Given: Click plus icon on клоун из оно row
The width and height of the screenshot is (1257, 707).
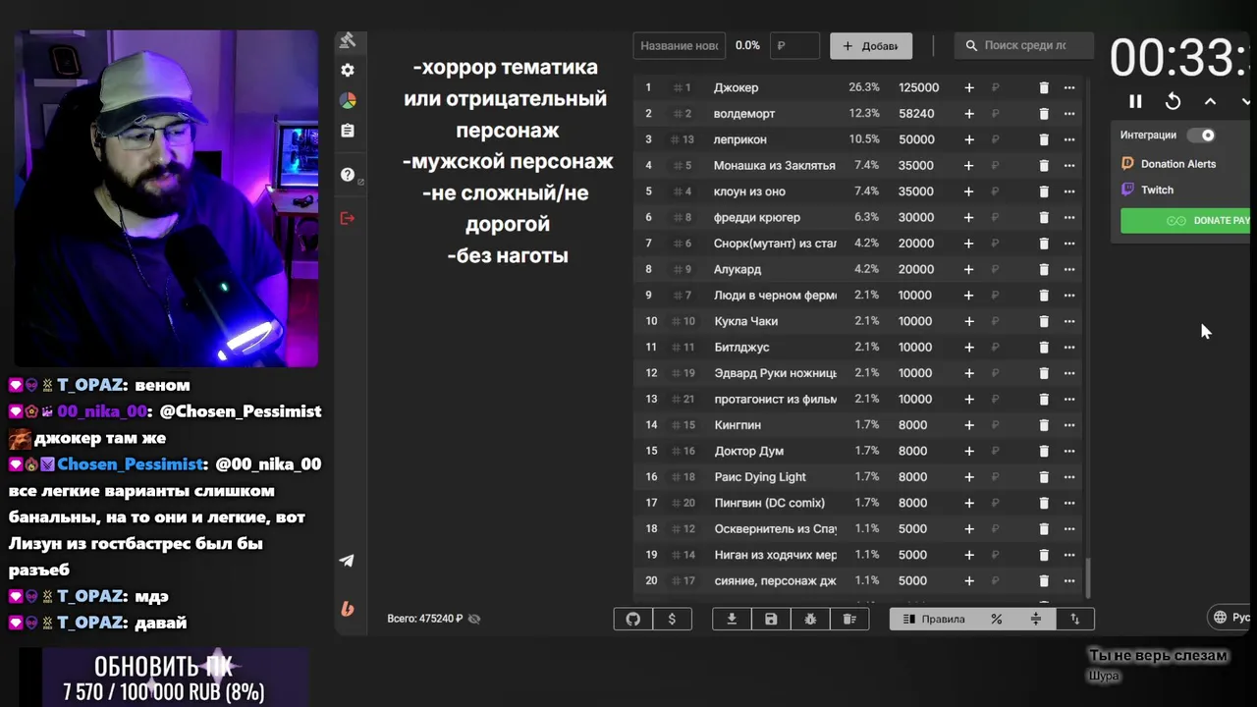Looking at the screenshot, I should pyautogui.click(x=969, y=191).
